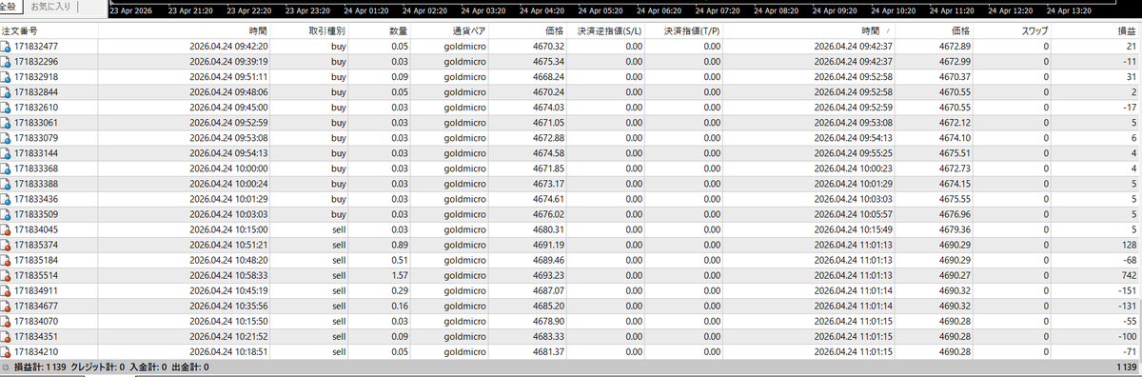Click the small icon before 損益計 in status row

(6, 367)
